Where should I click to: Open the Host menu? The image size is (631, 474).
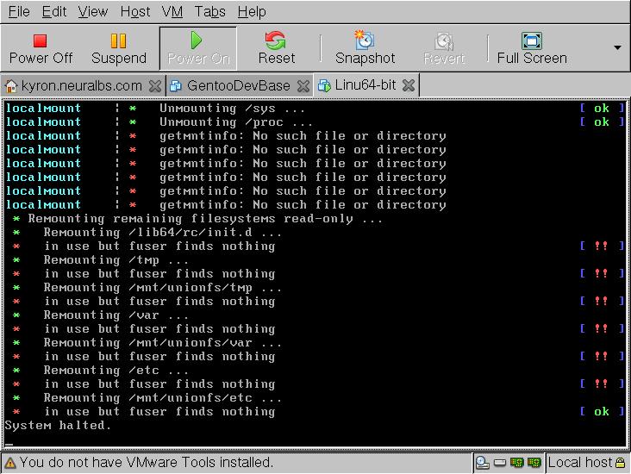(x=135, y=11)
